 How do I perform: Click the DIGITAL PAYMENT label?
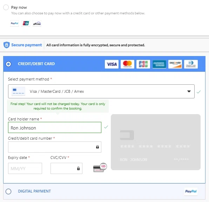click(34, 191)
